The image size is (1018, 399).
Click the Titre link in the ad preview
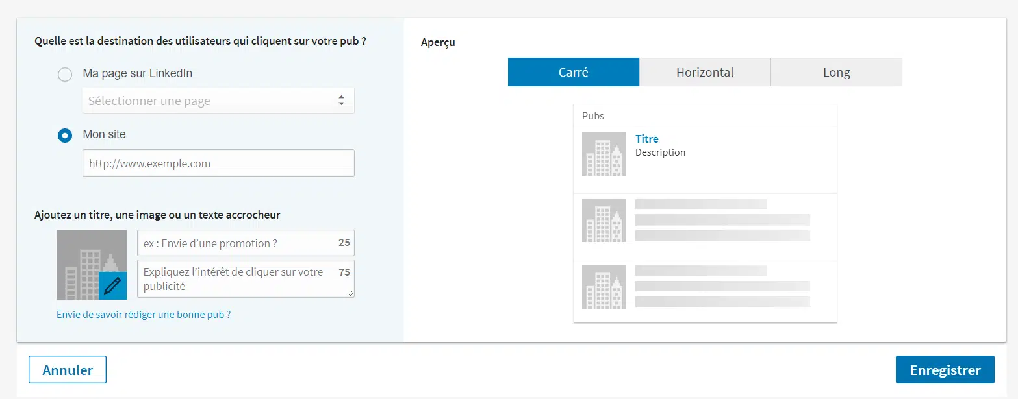[x=647, y=139]
